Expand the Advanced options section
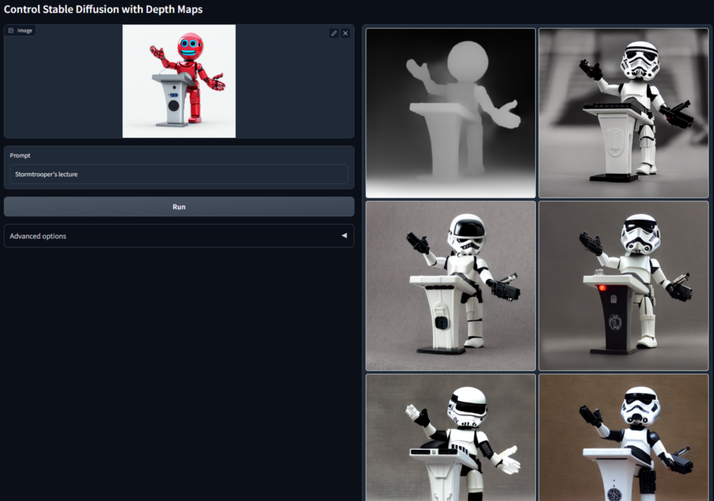This screenshot has width=714, height=501. (x=179, y=236)
